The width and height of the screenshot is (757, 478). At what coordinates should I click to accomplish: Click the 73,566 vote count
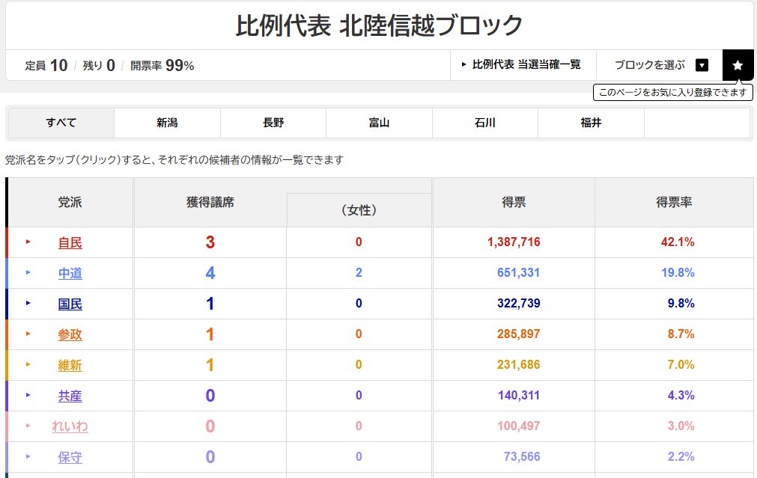point(522,457)
